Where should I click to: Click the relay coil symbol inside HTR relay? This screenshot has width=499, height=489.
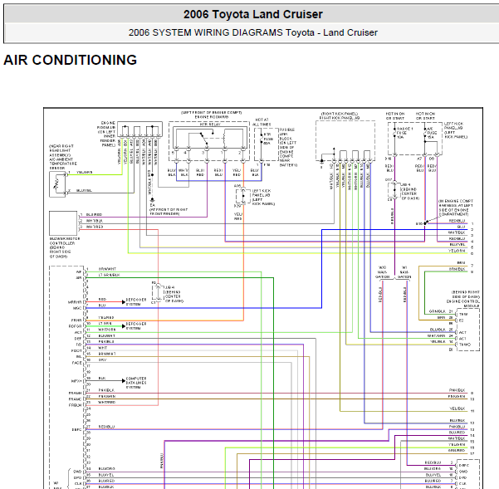coord(225,139)
